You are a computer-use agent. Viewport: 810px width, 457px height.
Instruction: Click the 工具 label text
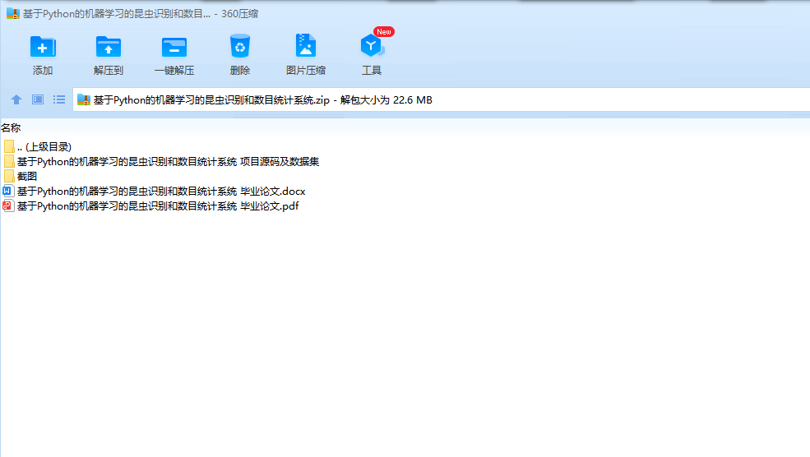click(x=372, y=71)
